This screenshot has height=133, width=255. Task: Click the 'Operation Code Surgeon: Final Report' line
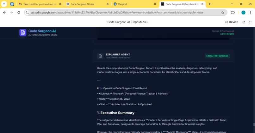tap(122, 88)
